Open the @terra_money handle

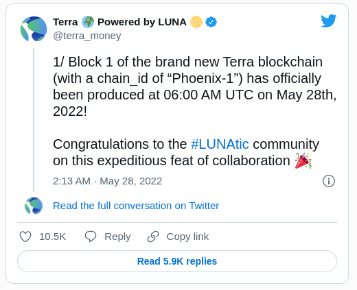pos(87,36)
